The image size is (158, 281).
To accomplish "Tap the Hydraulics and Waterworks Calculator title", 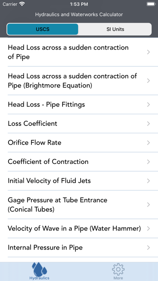I will coord(79,15).
